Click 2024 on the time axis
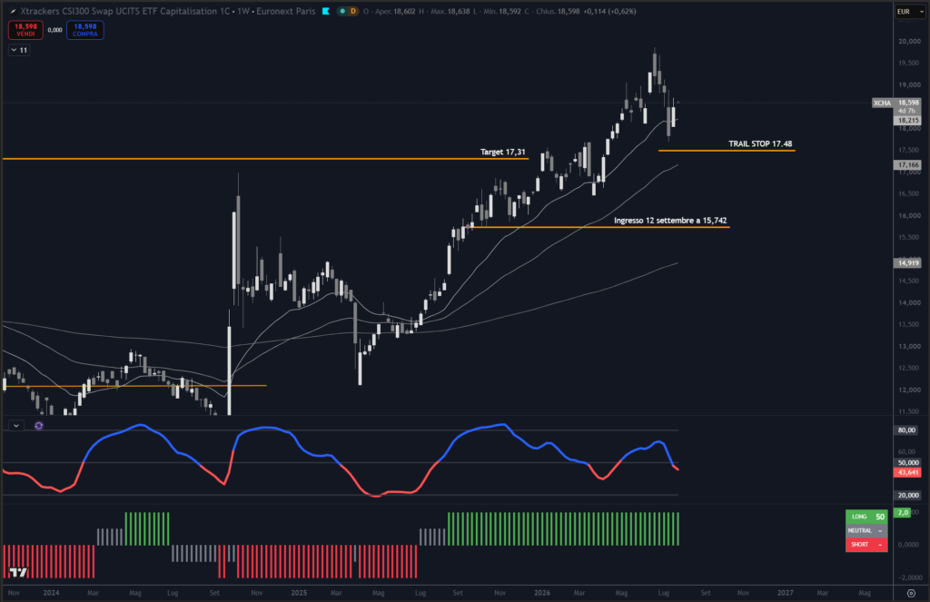 point(51,593)
